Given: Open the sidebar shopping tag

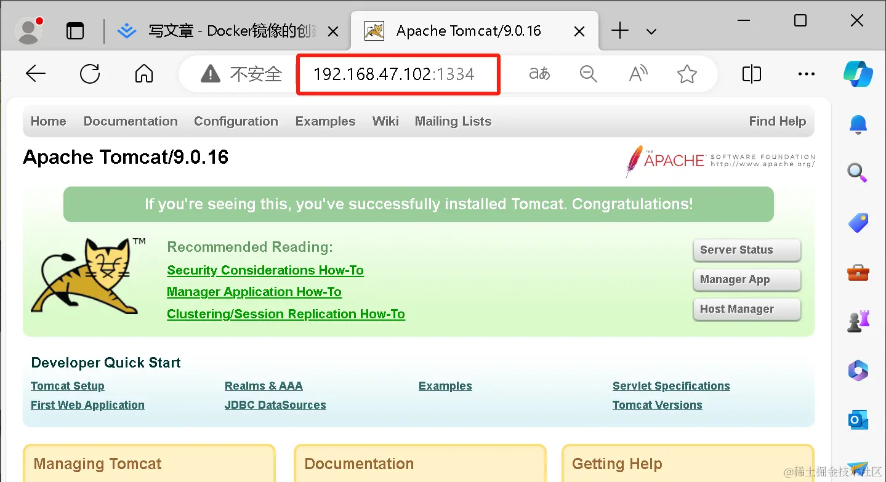Looking at the screenshot, I should click(x=858, y=222).
